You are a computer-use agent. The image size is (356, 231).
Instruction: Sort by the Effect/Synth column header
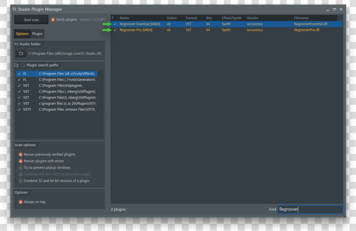coord(231,18)
